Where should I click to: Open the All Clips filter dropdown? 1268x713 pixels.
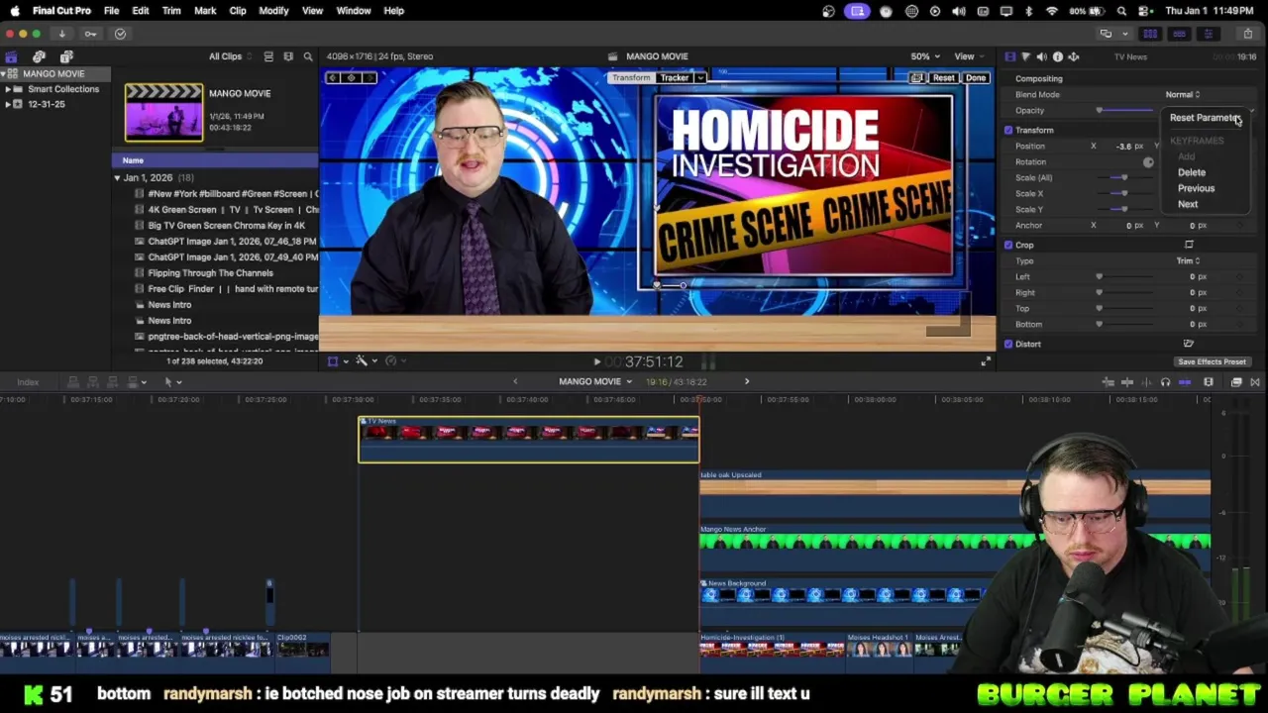click(x=231, y=56)
